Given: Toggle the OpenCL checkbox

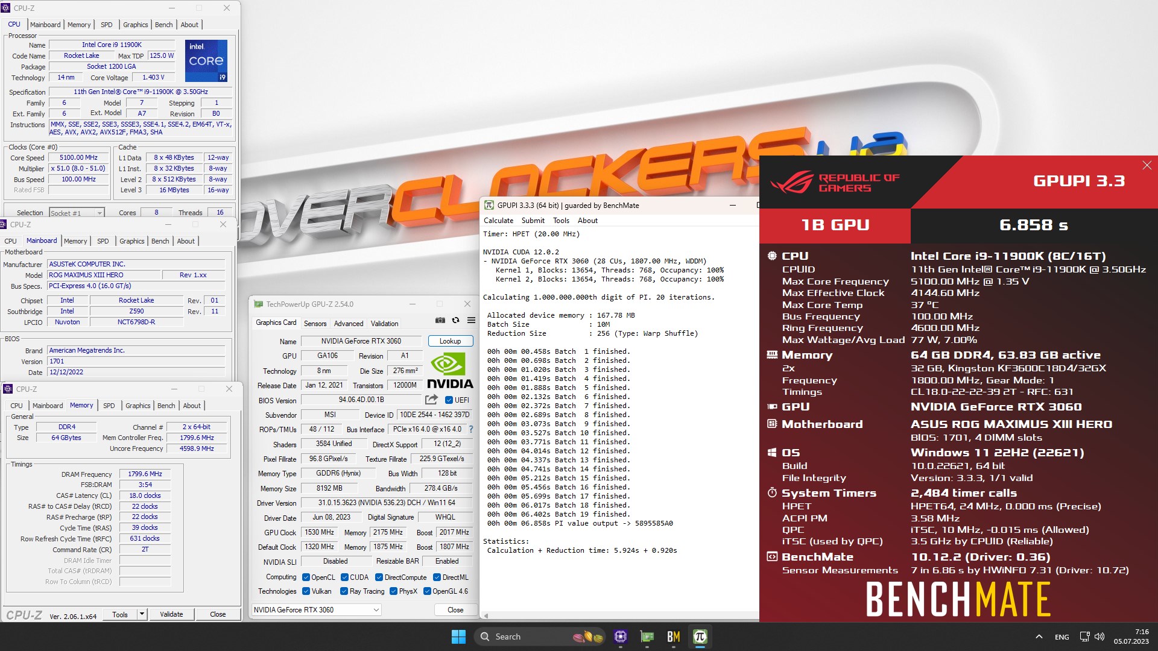Looking at the screenshot, I should tap(306, 577).
